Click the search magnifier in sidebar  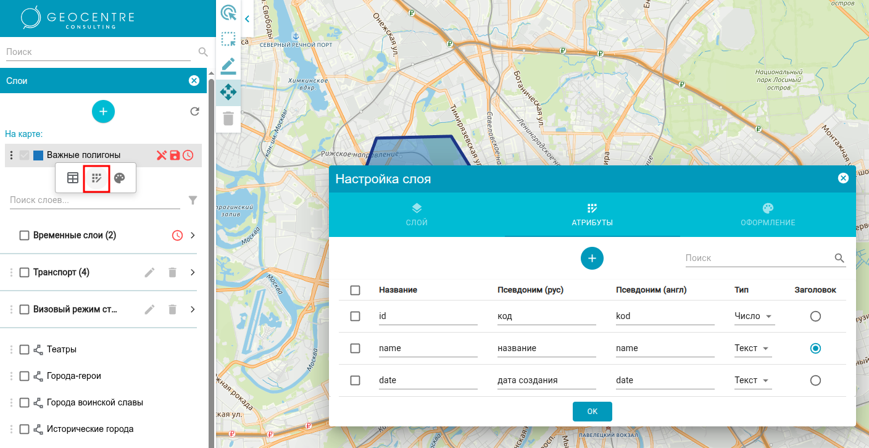point(203,52)
